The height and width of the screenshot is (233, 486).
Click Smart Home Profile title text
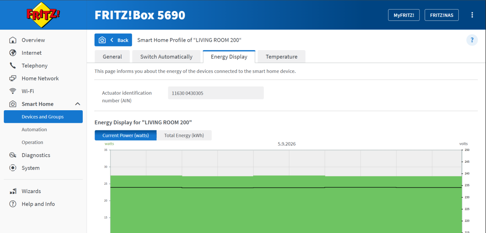click(x=189, y=40)
